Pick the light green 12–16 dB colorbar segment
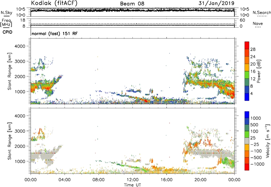Viewport: 271px width, 187px height. (247, 75)
